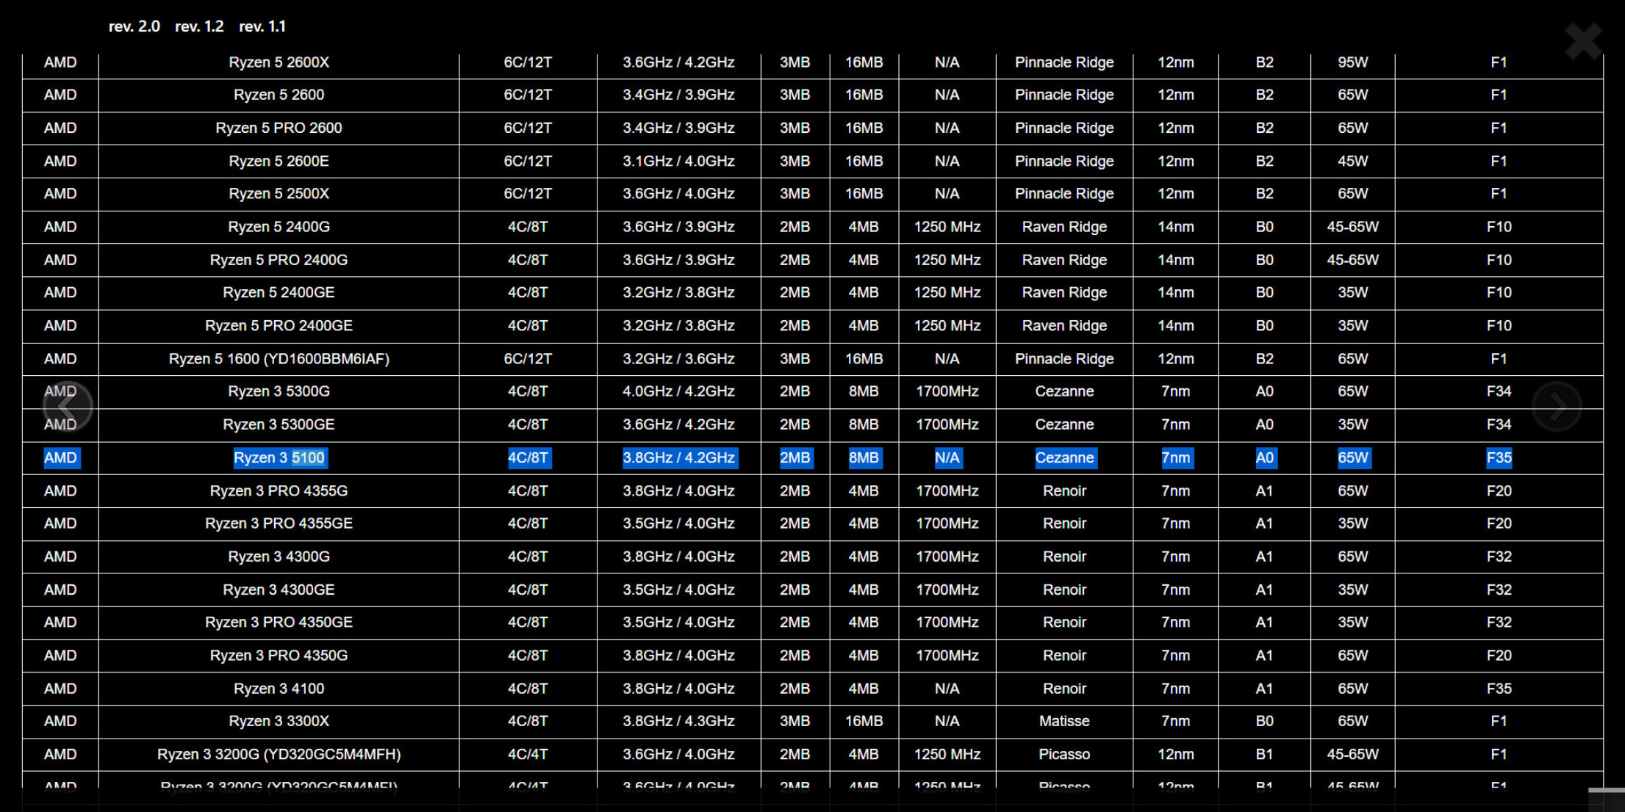The height and width of the screenshot is (812, 1625).
Task: Click the Matisse core name cell
Action: coord(1063,721)
